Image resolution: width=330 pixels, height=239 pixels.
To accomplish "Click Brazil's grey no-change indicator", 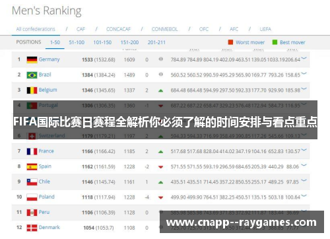I will pos(161,75).
